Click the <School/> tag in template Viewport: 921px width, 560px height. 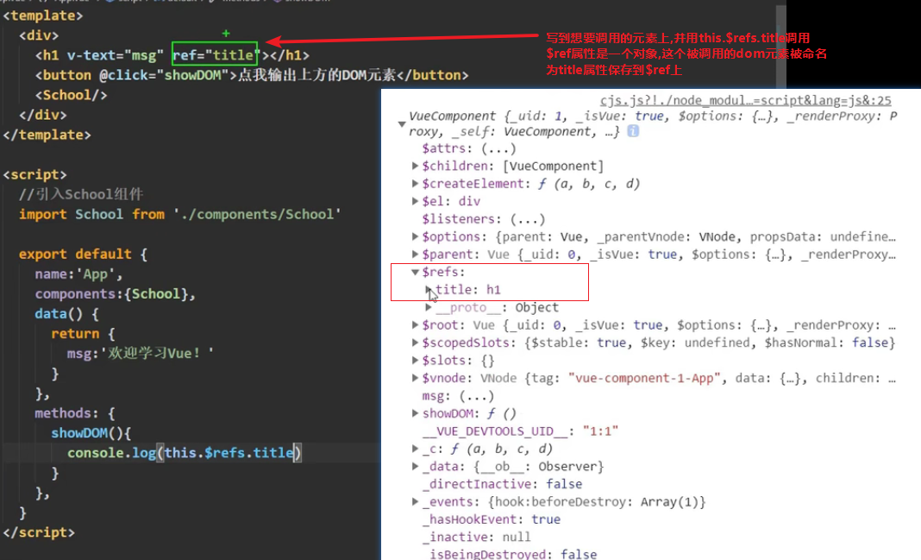click(71, 95)
